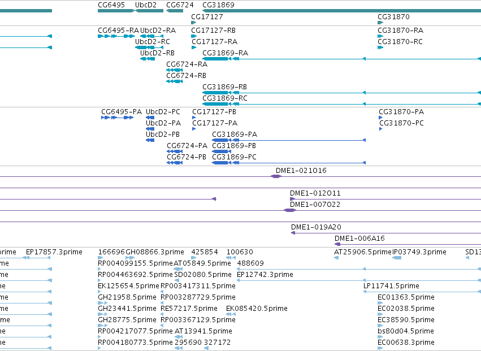Select EST bs80d04.5prime label
The width and height of the screenshot is (481, 351).
(x=405, y=332)
